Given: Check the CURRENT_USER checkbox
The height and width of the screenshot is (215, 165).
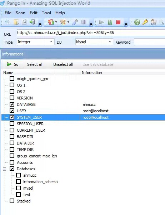Looking at the screenshot, I should tap(12, 130).
